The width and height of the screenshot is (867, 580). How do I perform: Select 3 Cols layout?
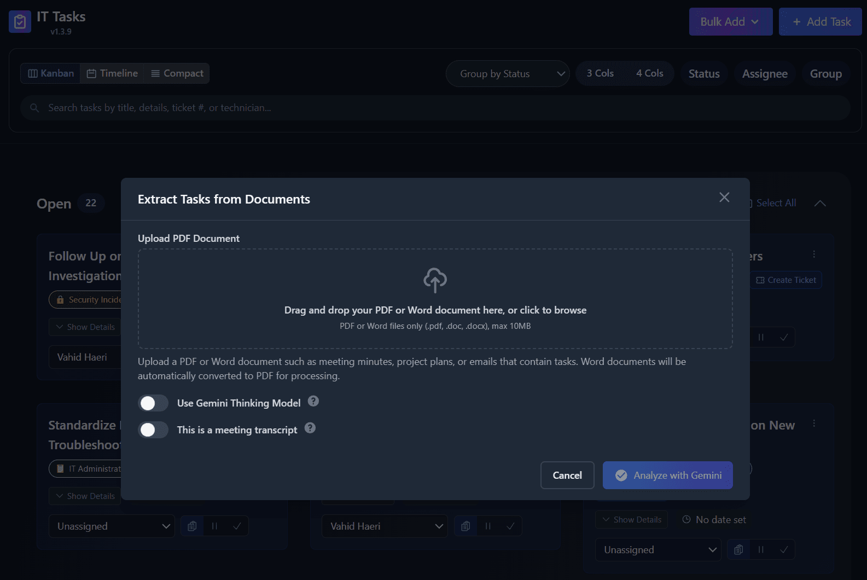(x=600, y=73)
